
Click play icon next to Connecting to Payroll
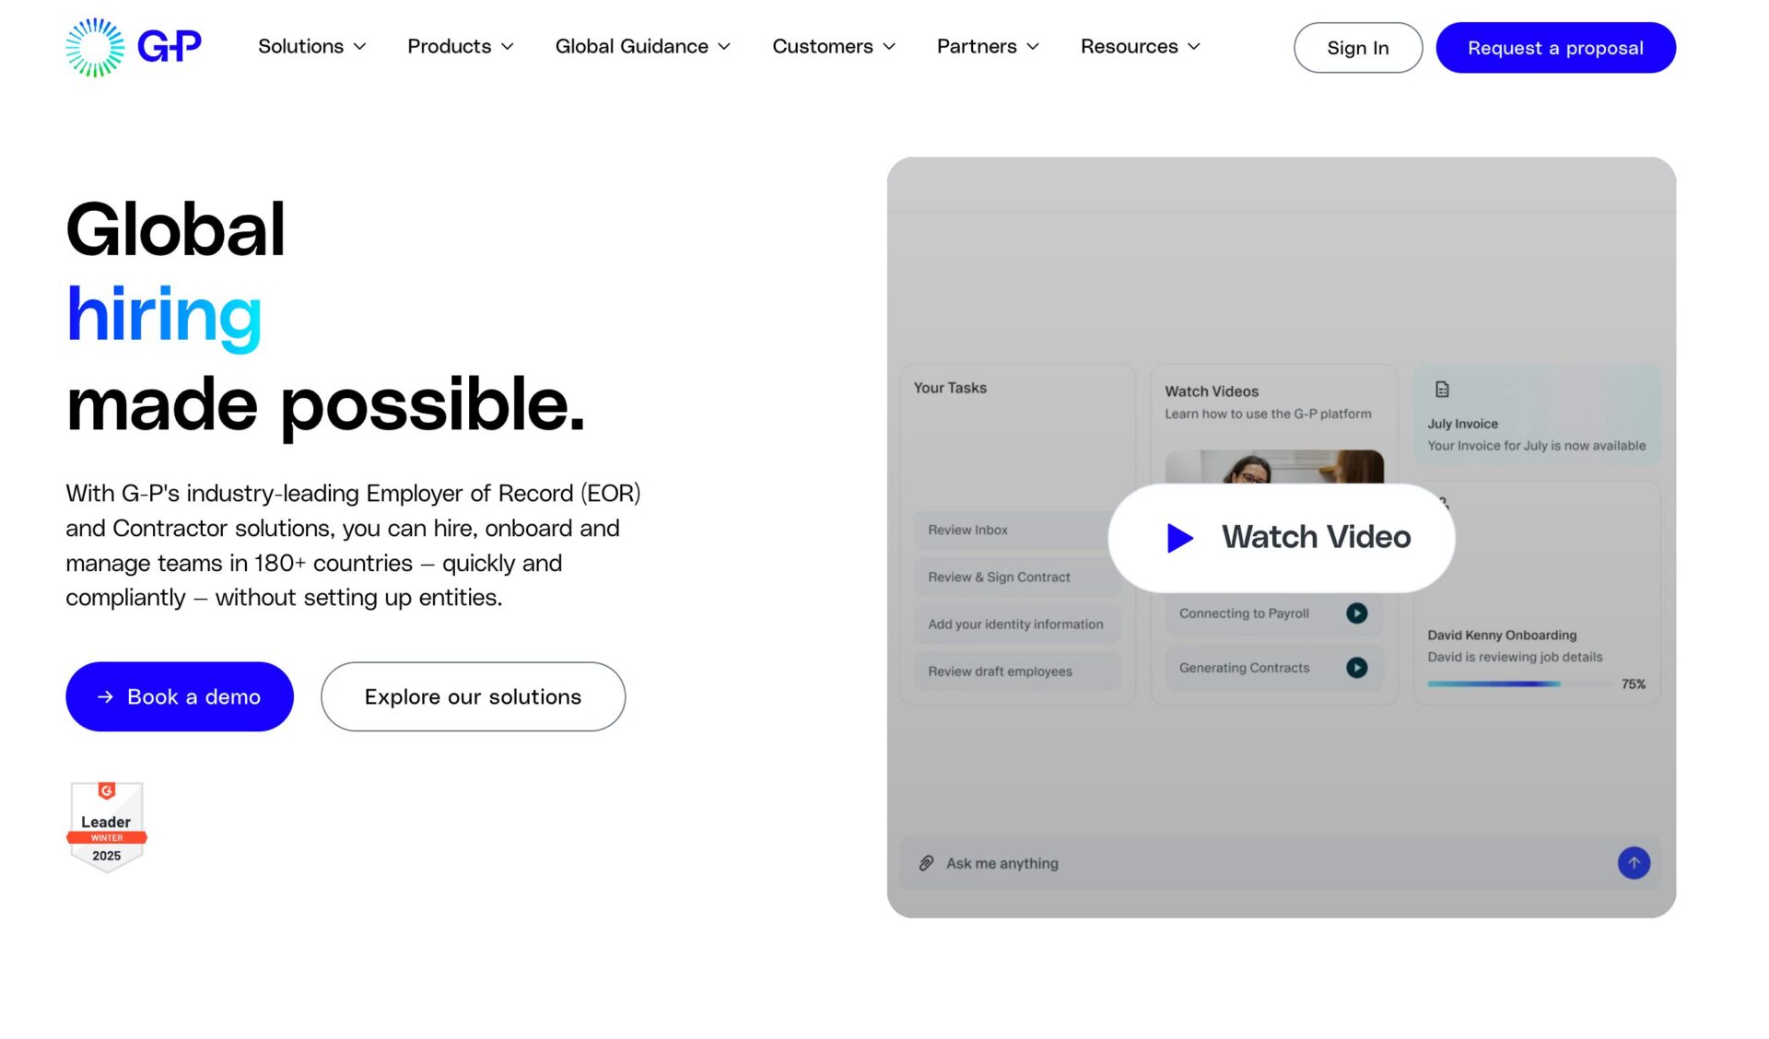click(x=1356, y=613)
